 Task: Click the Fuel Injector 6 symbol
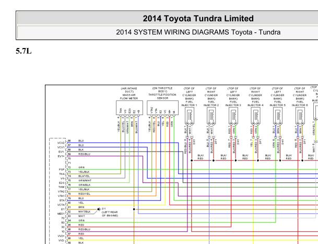tap(300, 115)
